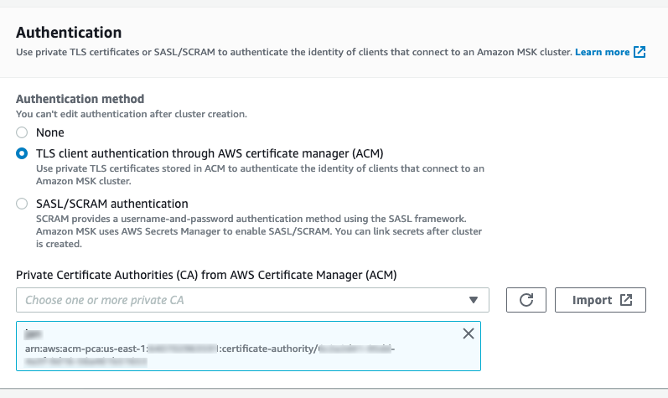668x398 pixels.
Task: Choose SASL/SCRAM authentication radio button
Action: [22, 204]
